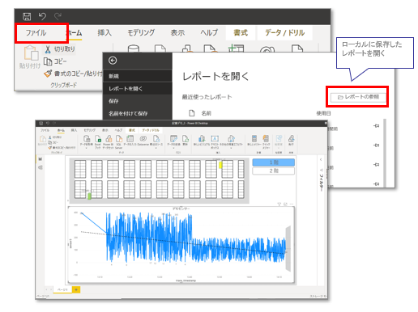This screenshot has width=418, height=312.
Task: Click the green marker on the floor map
Action: tap(89, 196)
